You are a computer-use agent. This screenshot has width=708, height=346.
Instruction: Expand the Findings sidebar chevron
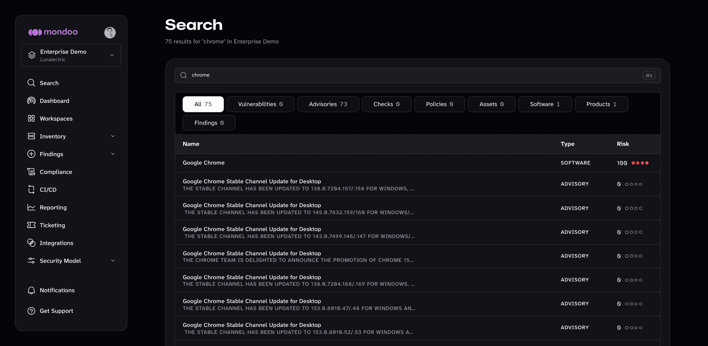(x=113, y=154)
